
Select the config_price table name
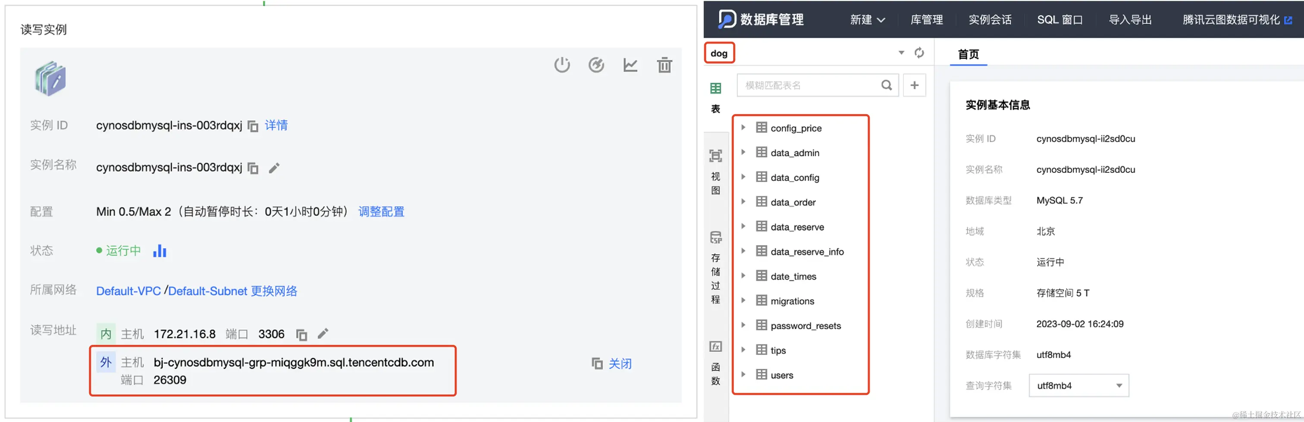(796, 128)
